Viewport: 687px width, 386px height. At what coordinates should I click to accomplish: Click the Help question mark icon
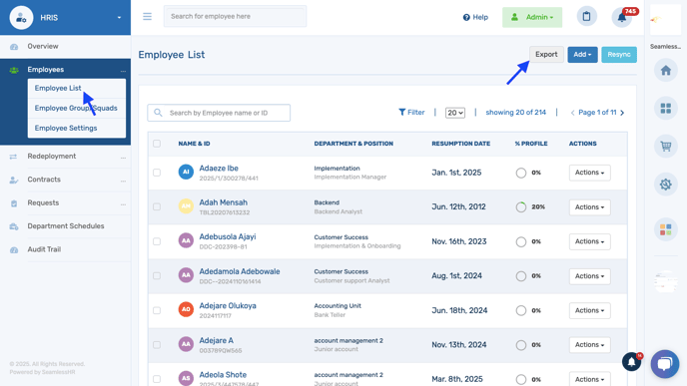point(466,17)
